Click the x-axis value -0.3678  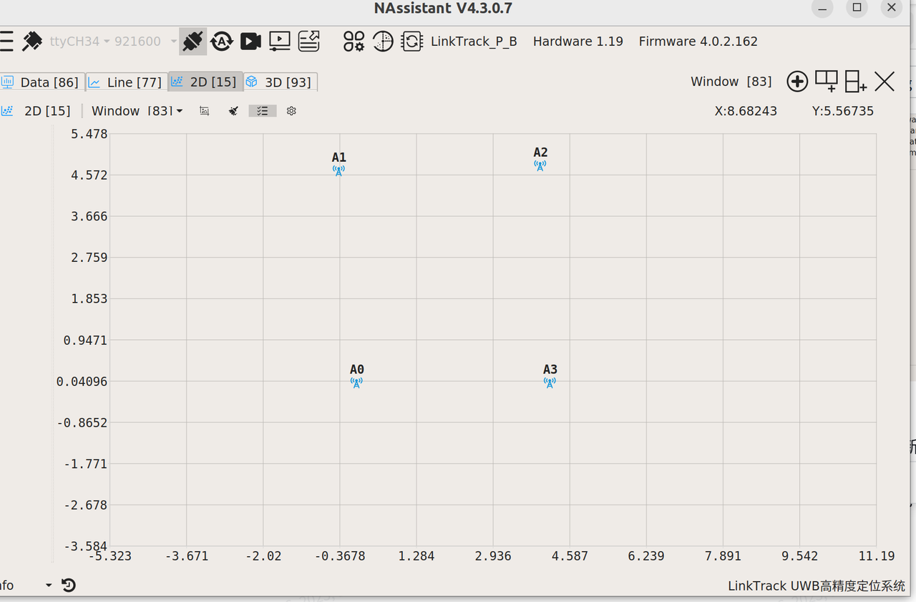point(339,556)
